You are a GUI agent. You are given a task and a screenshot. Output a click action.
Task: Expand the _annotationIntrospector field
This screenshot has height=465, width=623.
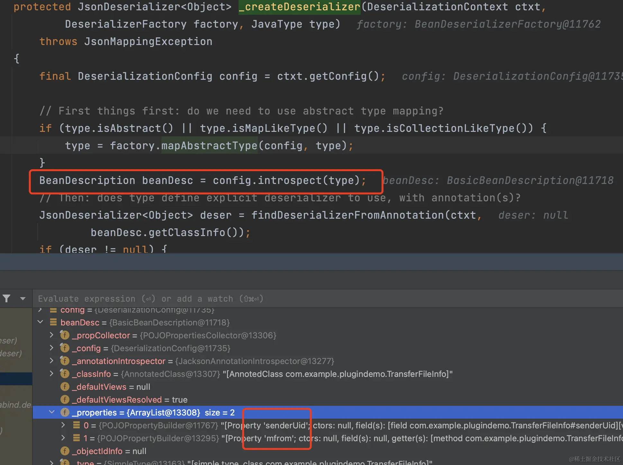tap(52, 361)
